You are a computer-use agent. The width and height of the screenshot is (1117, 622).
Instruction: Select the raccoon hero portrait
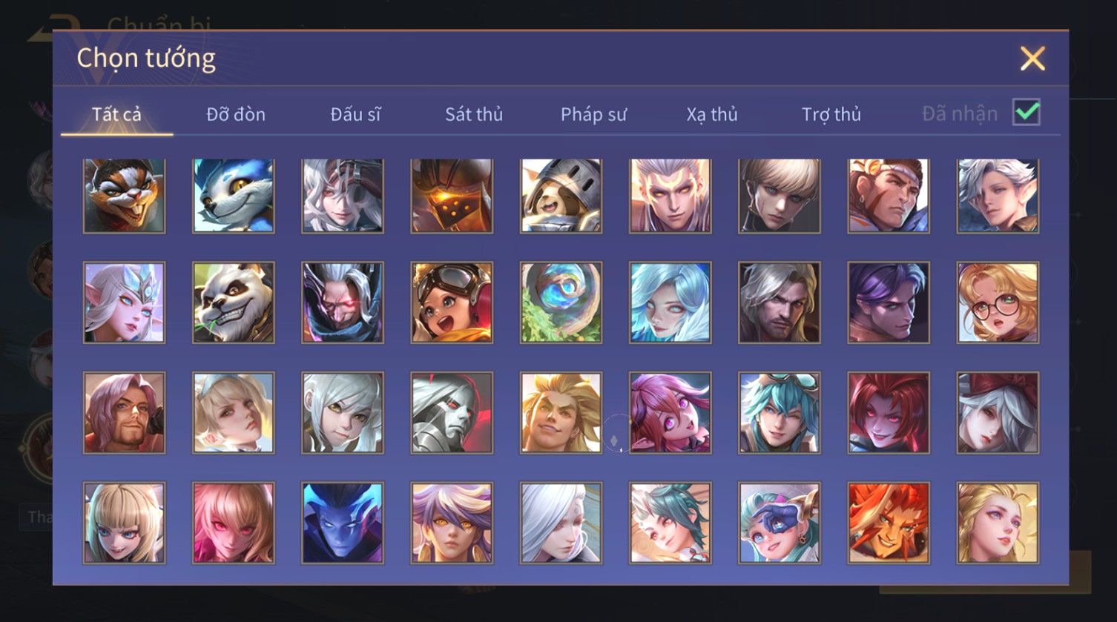(124, 196)
